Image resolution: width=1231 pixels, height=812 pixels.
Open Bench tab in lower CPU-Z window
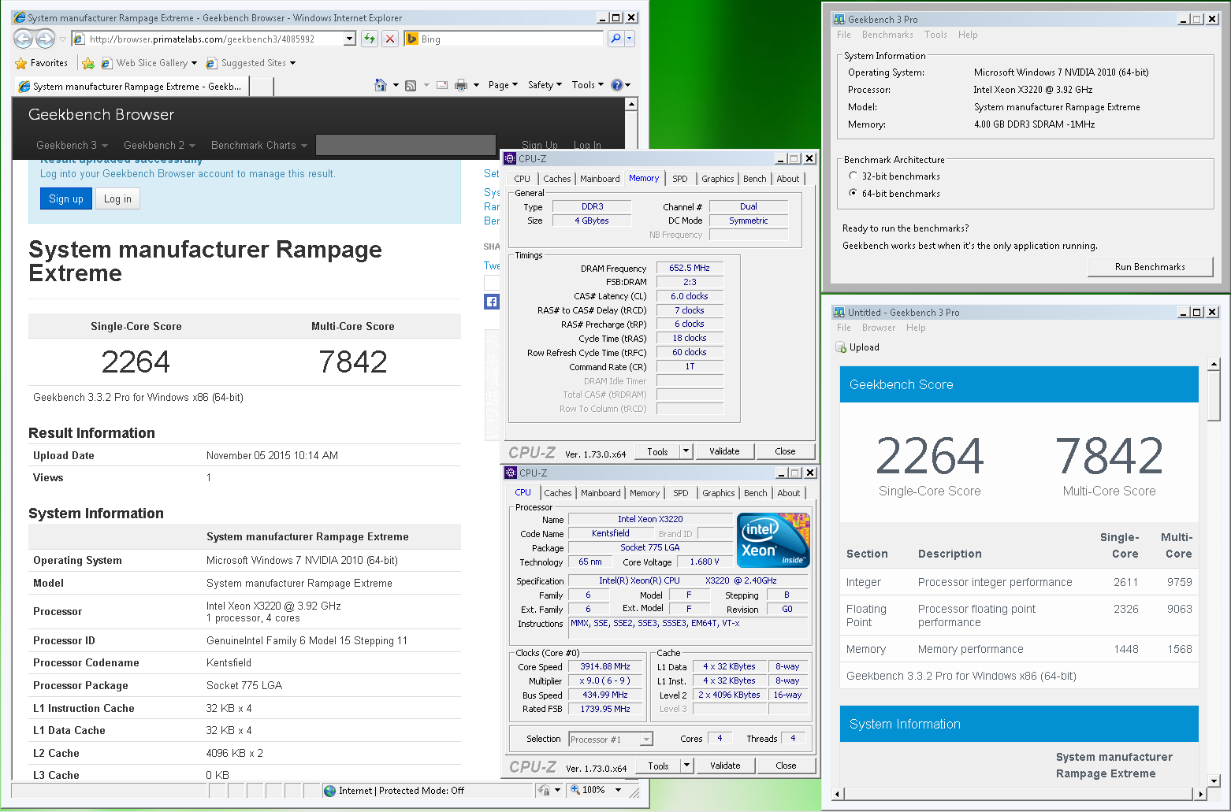pos(755,493)
